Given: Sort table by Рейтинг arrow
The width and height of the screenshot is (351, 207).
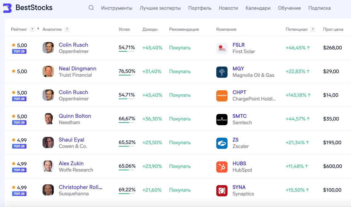Looking at the screenshot, I should point(38,29).
